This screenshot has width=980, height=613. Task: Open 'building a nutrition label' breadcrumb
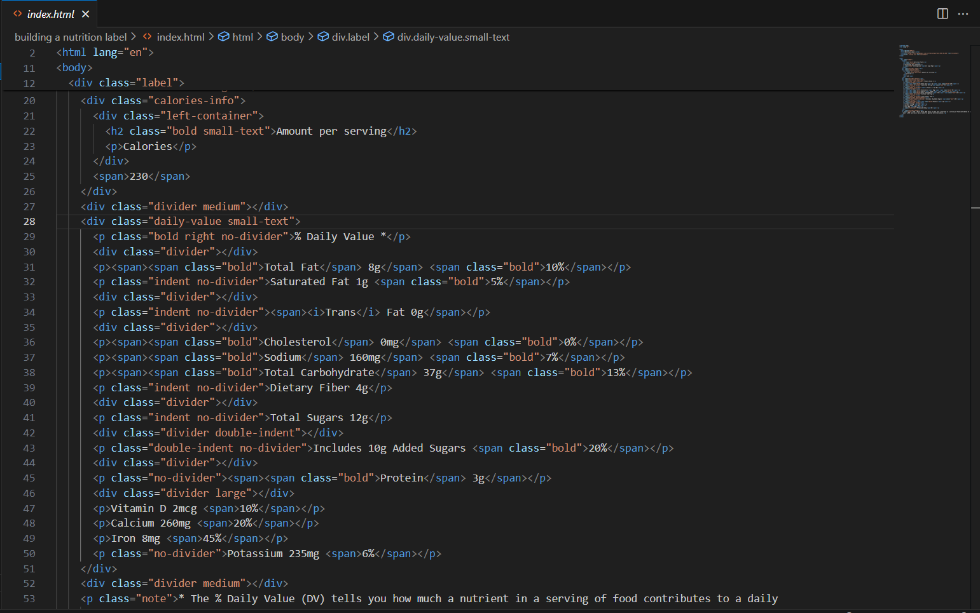pos(71,37)
